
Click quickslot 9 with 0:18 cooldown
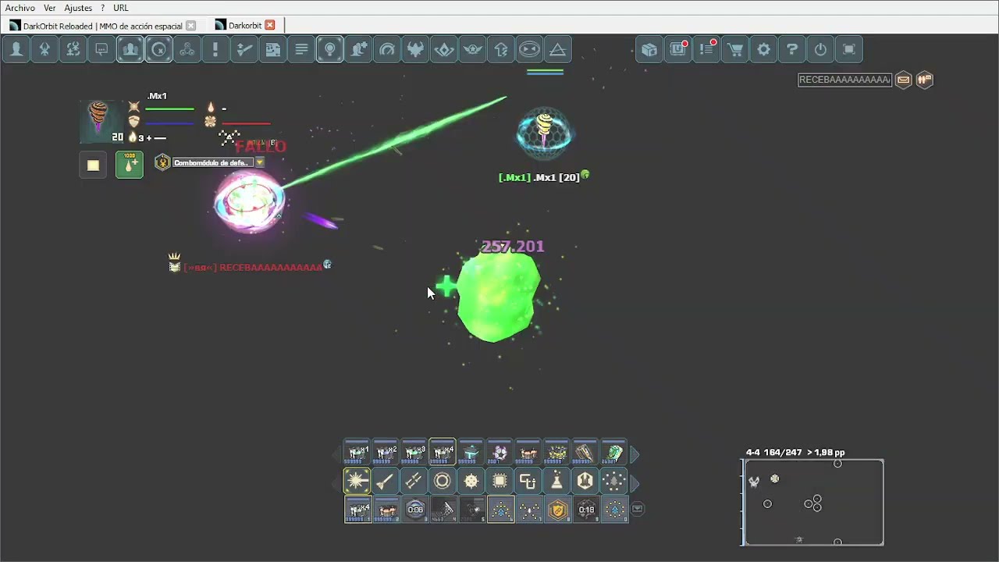[x=585, y=510]
